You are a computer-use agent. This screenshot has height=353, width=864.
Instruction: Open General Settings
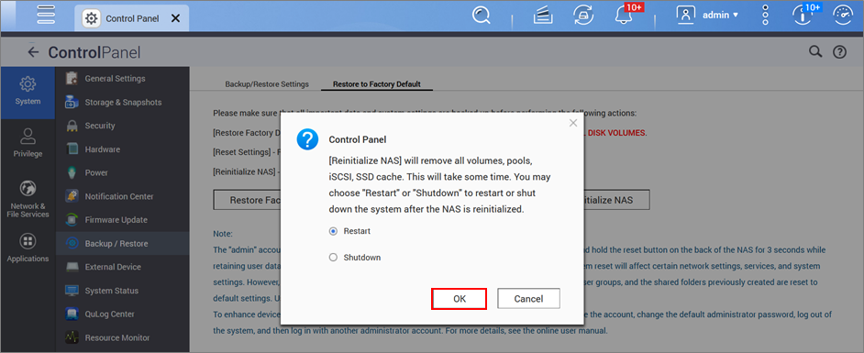point(122,79)
